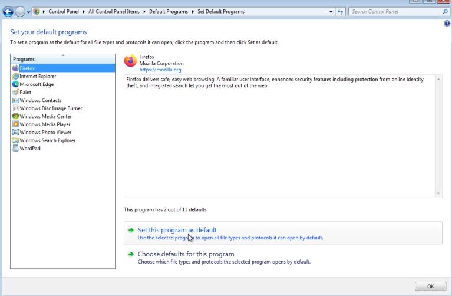Click Windows Media Center icon
Viewport: 452px width, 296px height.
(15, 116)
